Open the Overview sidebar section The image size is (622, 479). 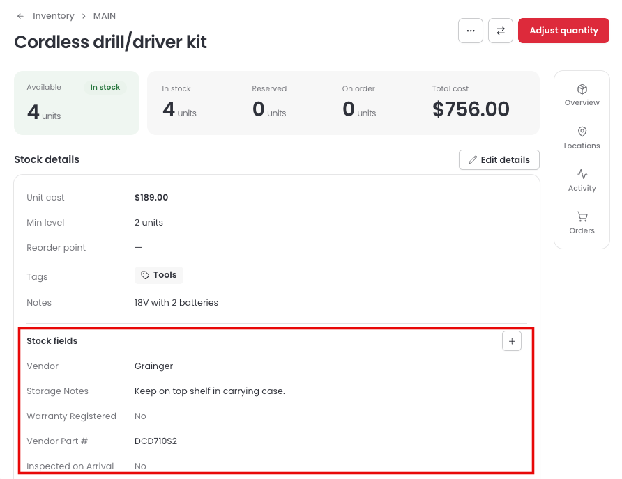point(582,95)
